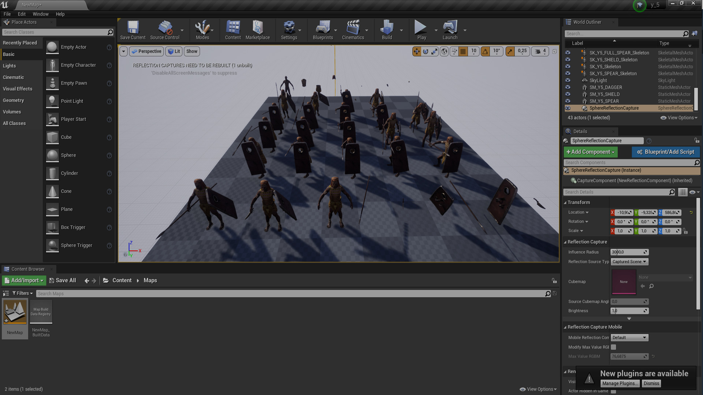Maximize or restore the viewport icon
This screenshot has height=395, width=703.
tap(554, 52)
